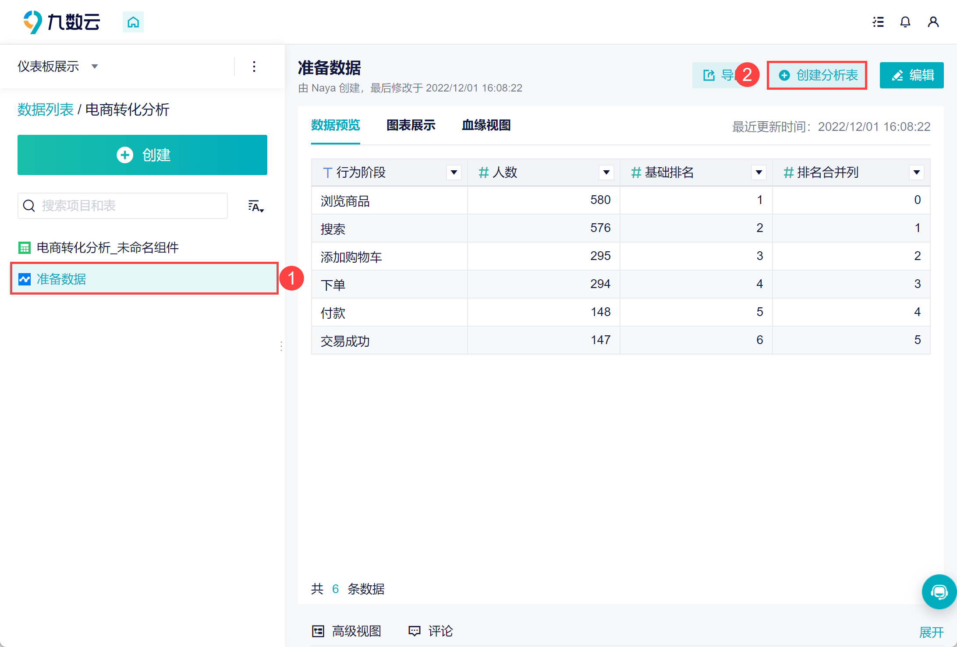Click the three-dot more options icon
Screen dimensions: 957x647
tap(254, 67)
